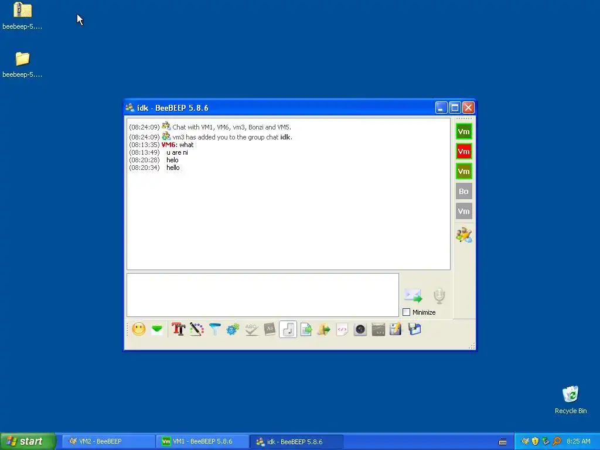The height and width of the screenshot is (450, 600).
Task: Toggle ABC spell checking icon
Action: pyautogui.click(x=251, y=329)
